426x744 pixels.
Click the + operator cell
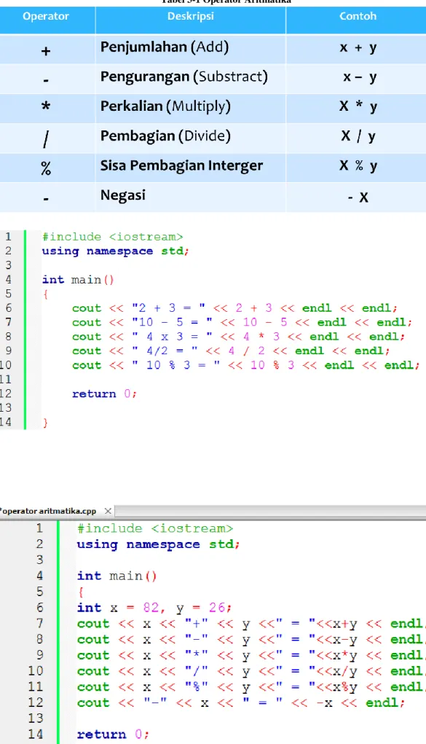click(x=46, y=50)
